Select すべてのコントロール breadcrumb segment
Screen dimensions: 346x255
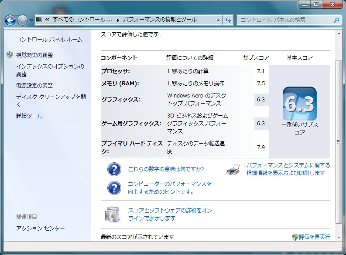pos(82,20)
